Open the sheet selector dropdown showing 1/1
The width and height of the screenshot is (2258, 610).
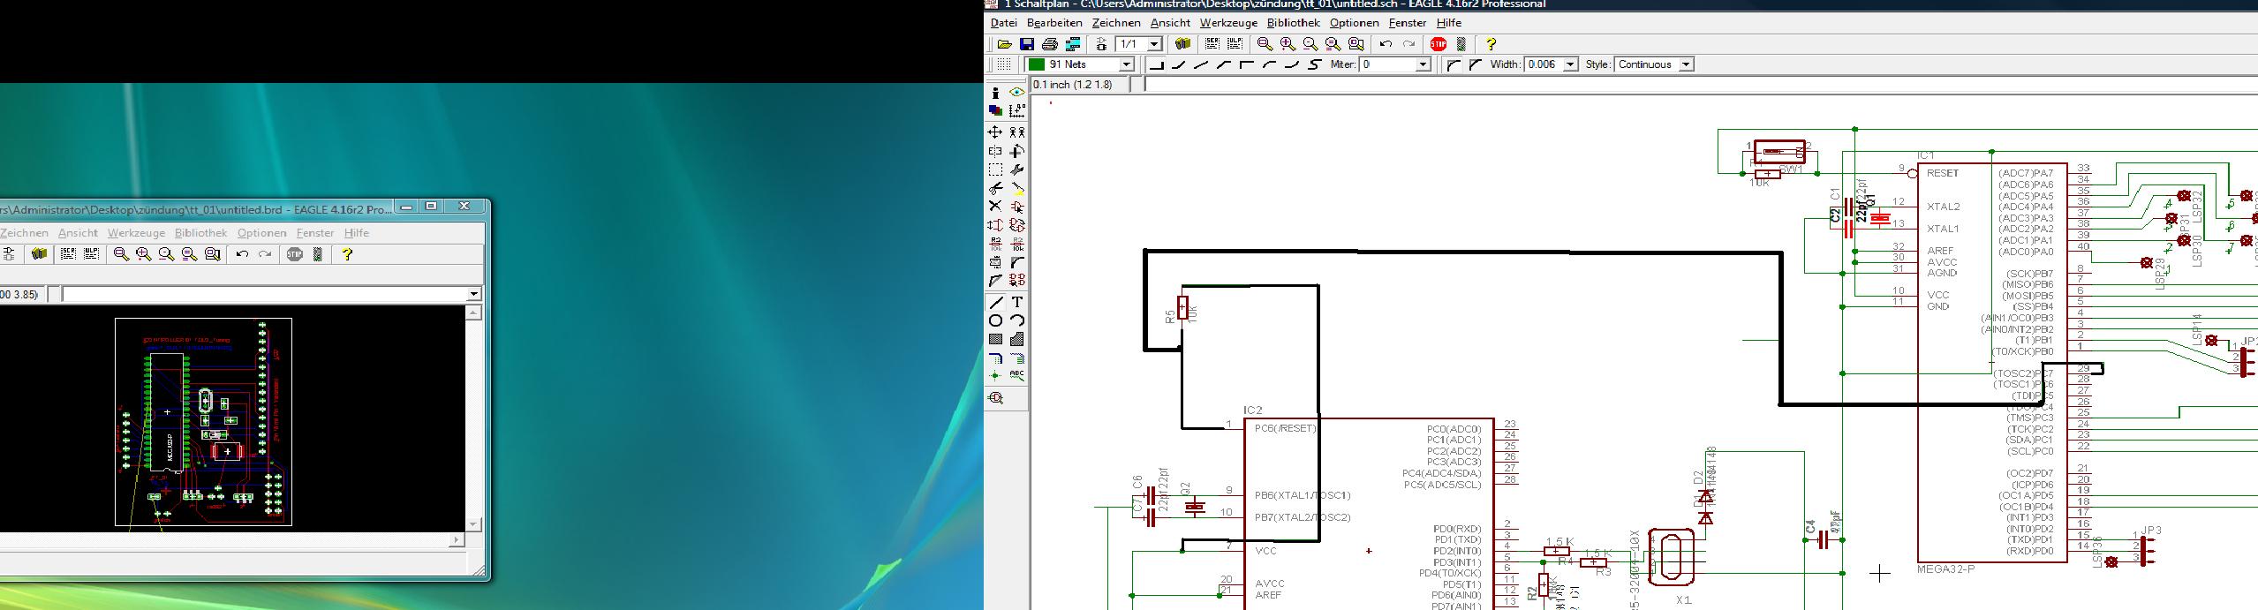coord(1154,44)
